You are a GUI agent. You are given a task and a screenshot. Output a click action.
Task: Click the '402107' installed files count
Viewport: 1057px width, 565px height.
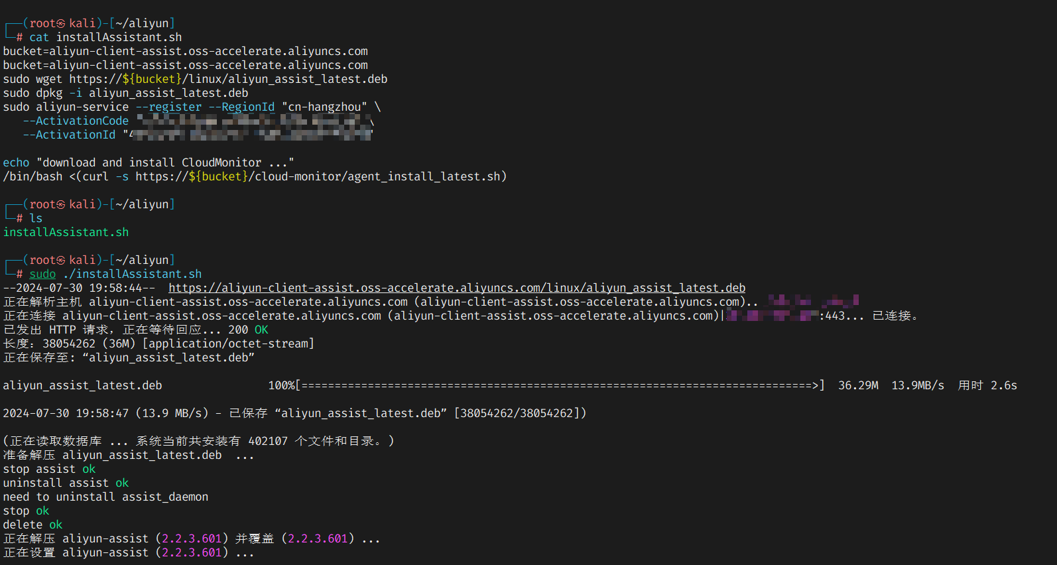pos(268,441)
